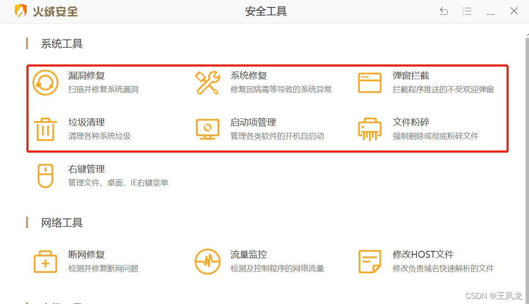Screen dimensions: 529x304
Task: Select the 流量监控 title label
Action: tap(249, 255)
